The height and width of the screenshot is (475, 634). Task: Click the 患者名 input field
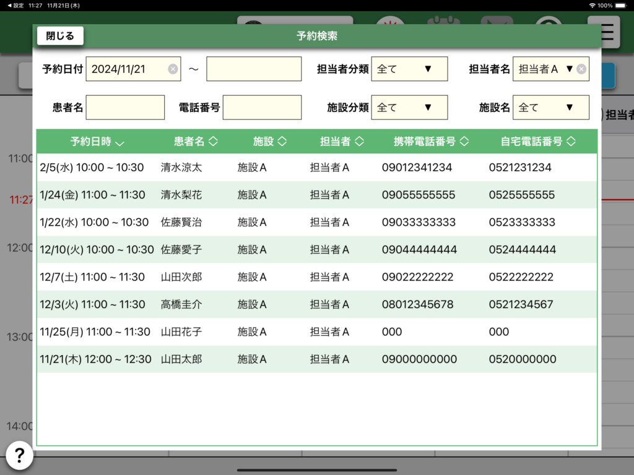pos(125,108)
